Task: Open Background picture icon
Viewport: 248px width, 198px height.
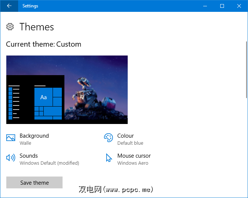Action: [11, 138]
